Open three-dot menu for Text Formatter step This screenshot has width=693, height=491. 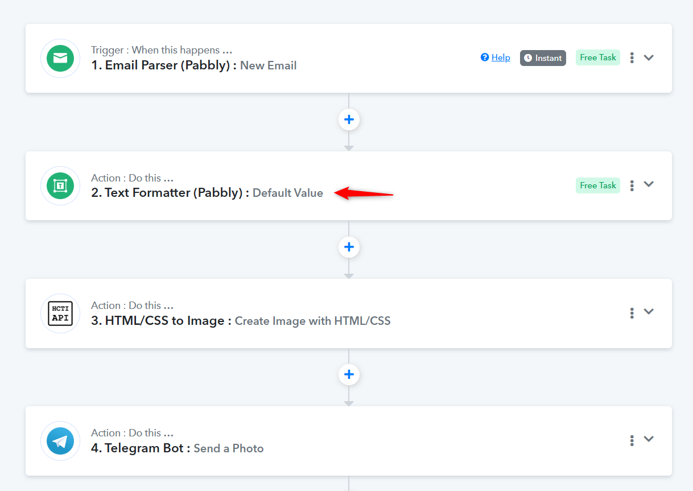pyautogui.click(x=632, y=185)
